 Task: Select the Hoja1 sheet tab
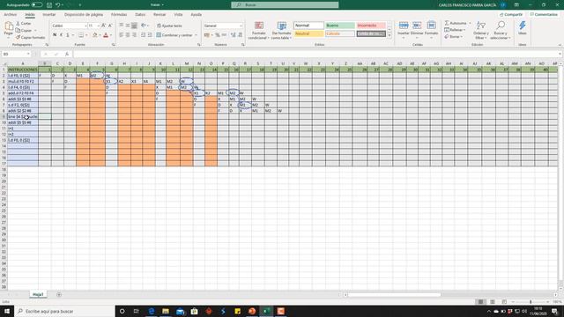point(38,295)
